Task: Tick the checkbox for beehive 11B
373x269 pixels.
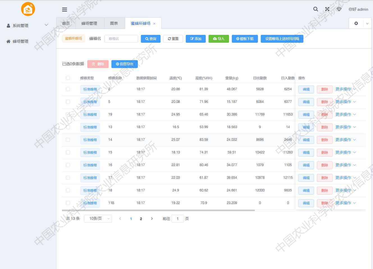Action: (68, 203)
